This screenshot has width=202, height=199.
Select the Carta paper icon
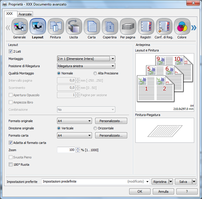point(92,27)
